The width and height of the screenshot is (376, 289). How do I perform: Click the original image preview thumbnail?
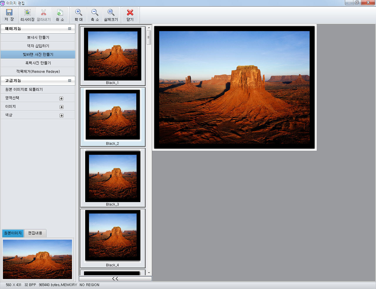pos(37,259)
